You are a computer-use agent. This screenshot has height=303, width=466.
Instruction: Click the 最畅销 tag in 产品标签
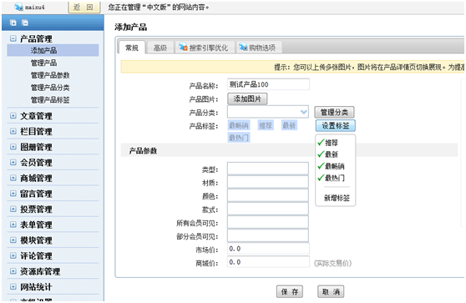tap(239, 125)
